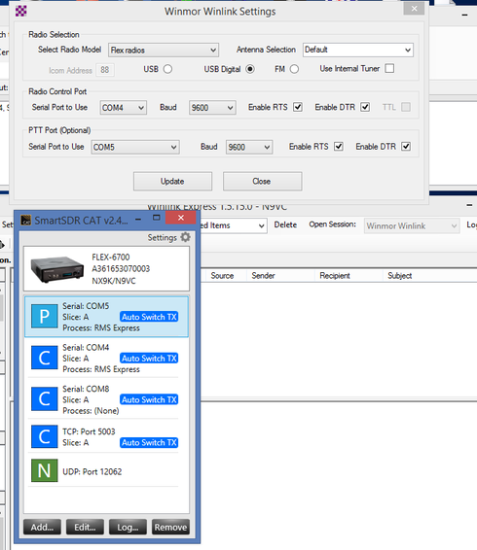This screenshot has height=550, width=477.
Task: Open PTT serial port COM5 dropdown
Action: [x=135, y=147]
